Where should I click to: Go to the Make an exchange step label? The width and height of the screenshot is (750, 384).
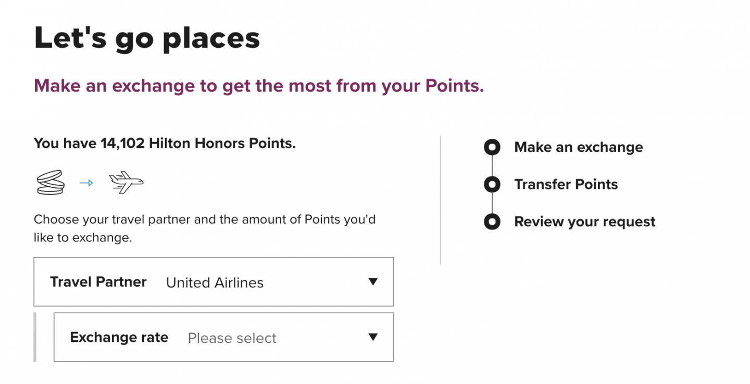click(578, 147)
